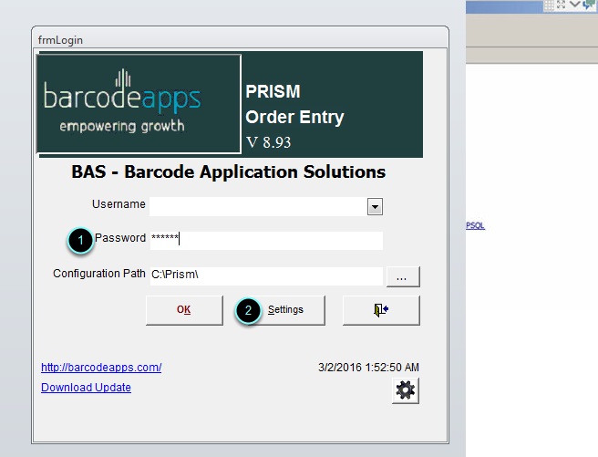Click the chat bubbles icon in background toolbar

[589, 5]
